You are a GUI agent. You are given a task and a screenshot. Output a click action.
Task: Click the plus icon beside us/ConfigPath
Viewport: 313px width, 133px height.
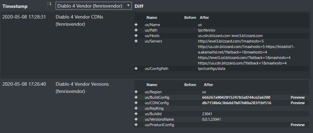[x=136, y=69]
